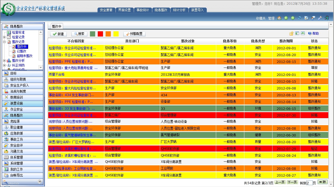Expand the 检查记录 tree node
The height and width of the screenshot is (187, 334).
pyautogui.click(x=4, y=37)
